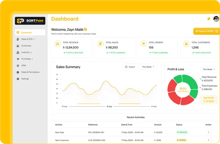Click the ৳12,84,500 total revenue value
220x144 pixels.
point(70,48)
